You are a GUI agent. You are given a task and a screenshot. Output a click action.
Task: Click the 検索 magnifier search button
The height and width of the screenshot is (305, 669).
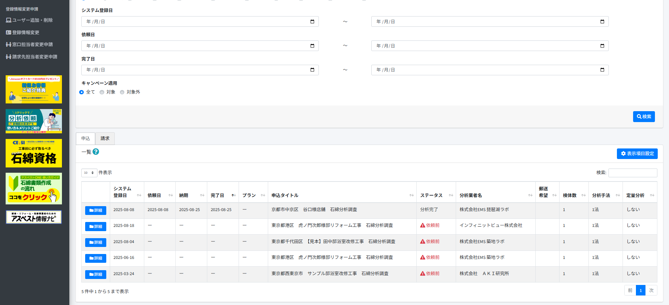point(644,116)
